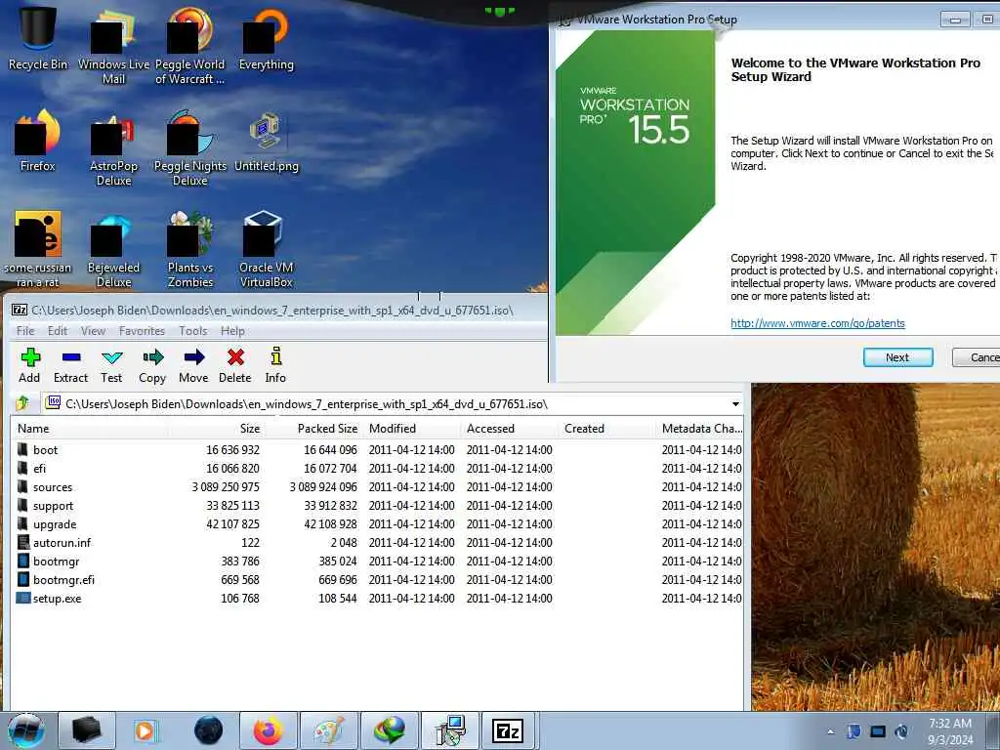
Task: Open the Help menu
Action: pos(232,331)
